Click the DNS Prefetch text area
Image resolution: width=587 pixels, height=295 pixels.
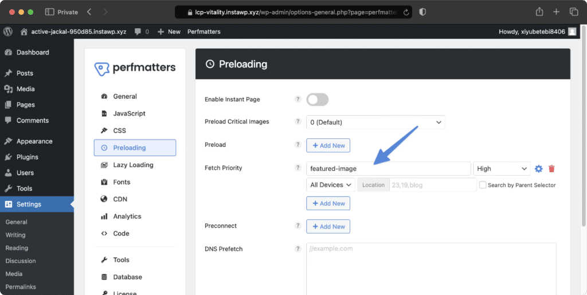pos(431,269)
